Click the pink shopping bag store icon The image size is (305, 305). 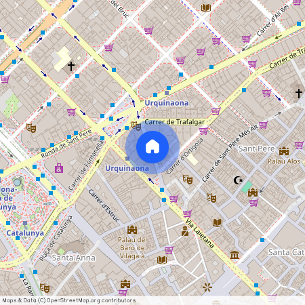[59, 168]
